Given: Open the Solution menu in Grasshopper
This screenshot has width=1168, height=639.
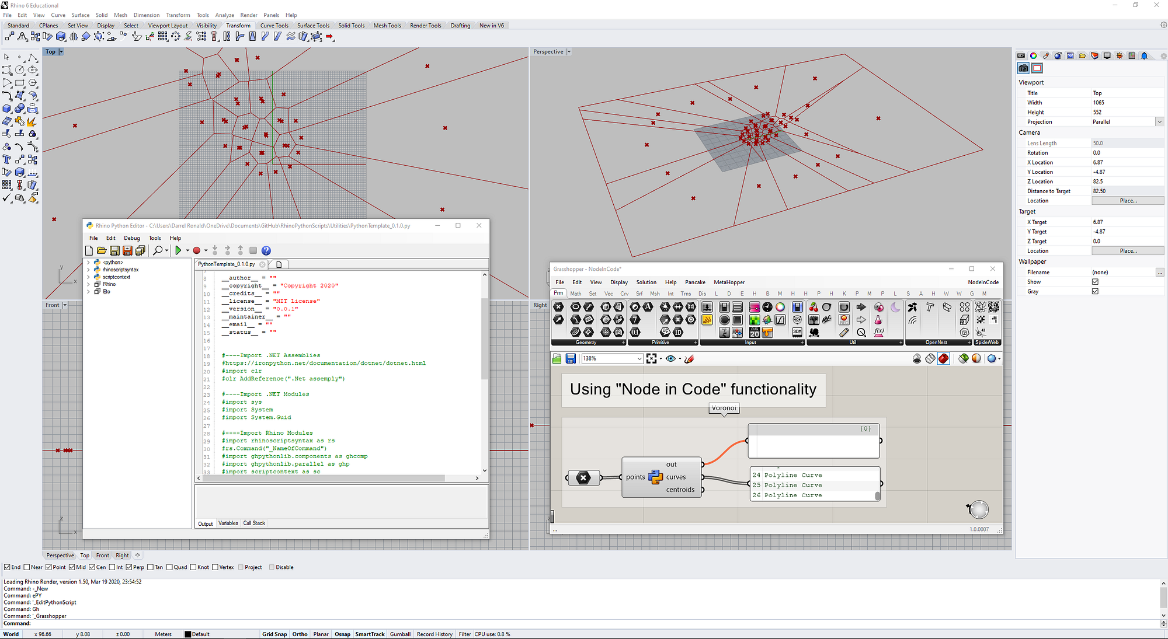Looking at the screenshot, I should point(646,282).
